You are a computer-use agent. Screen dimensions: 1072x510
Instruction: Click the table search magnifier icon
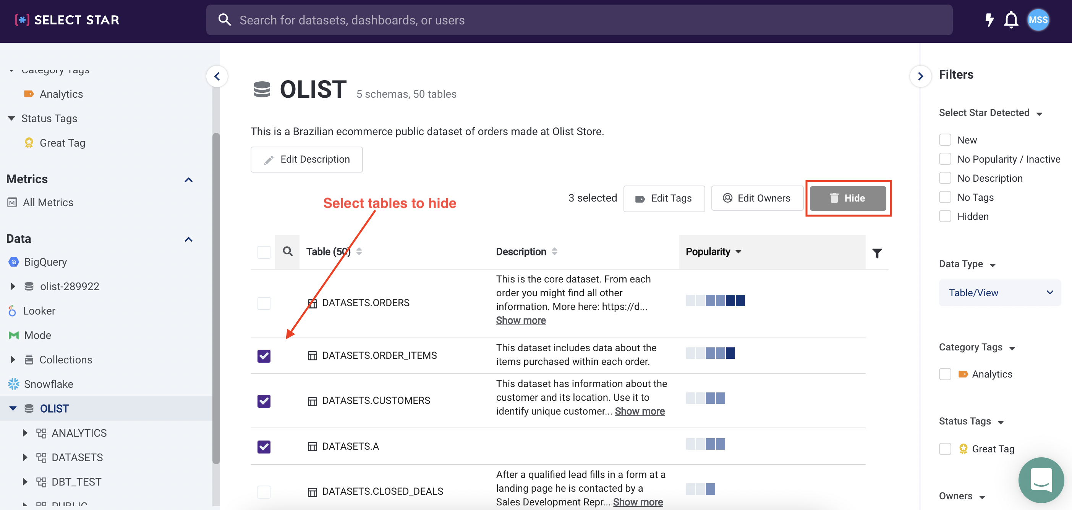(288, 252)
